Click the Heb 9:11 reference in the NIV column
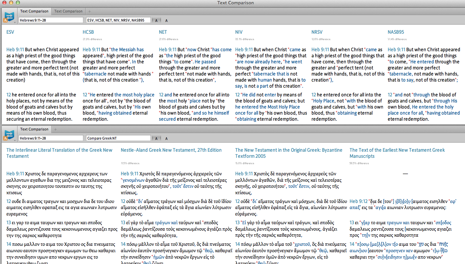 click(x=244, y=50)
